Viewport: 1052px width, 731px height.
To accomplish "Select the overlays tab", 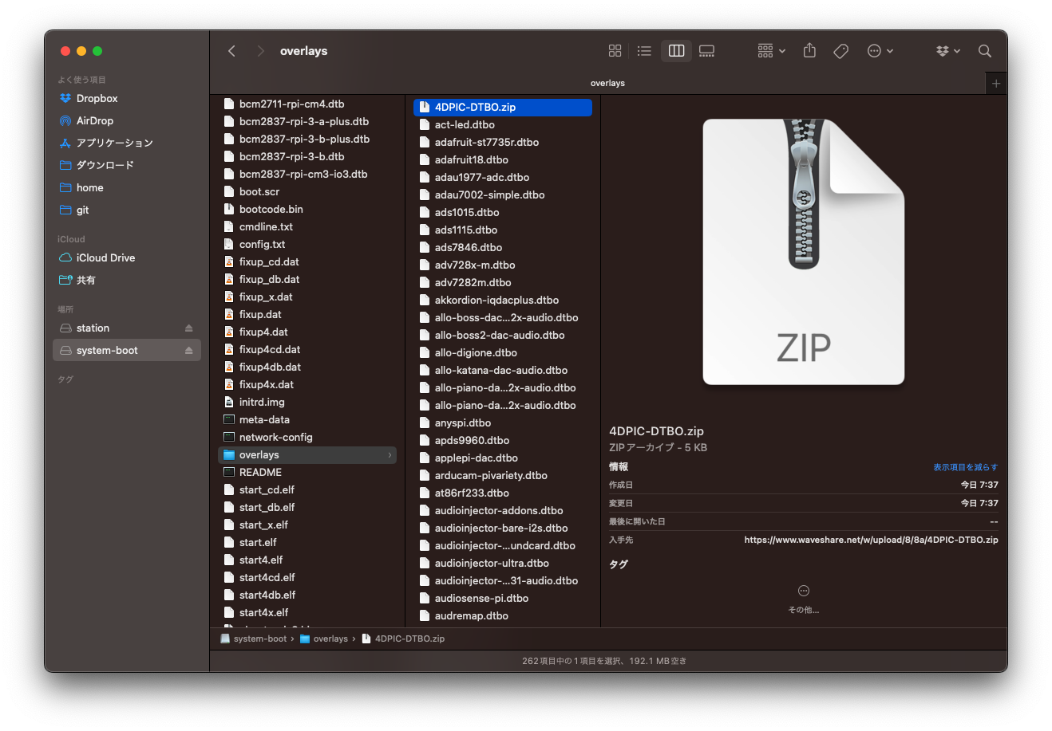I will click(x=607, y=83).
